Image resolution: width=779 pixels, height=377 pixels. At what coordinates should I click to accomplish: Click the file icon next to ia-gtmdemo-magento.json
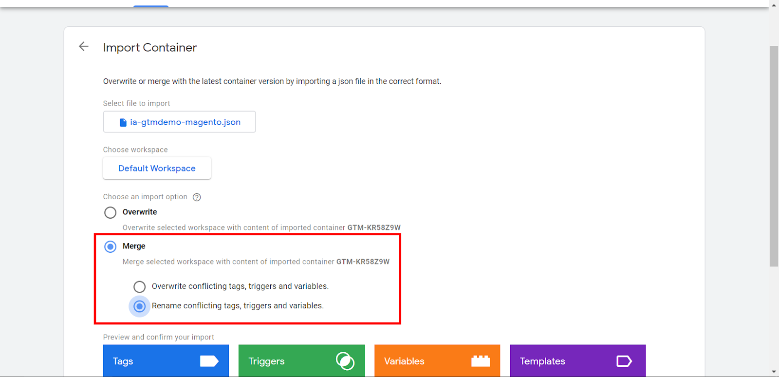point(123,122)
